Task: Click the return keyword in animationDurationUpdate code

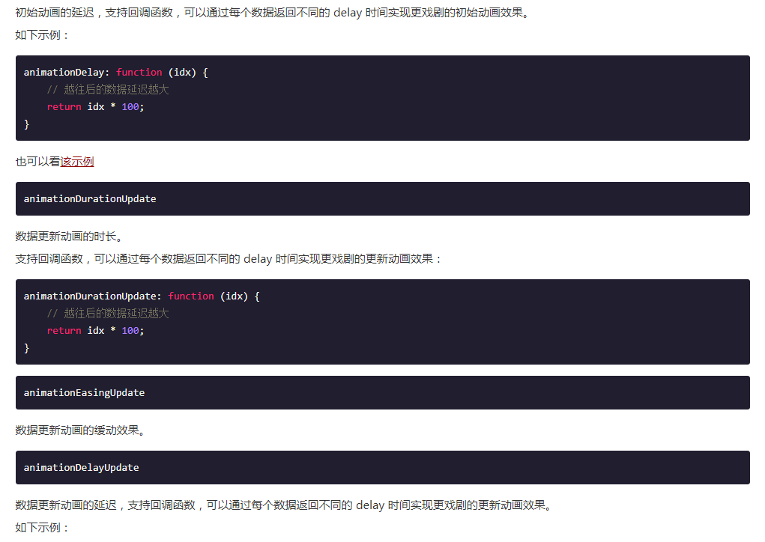Action: (64, 330)
